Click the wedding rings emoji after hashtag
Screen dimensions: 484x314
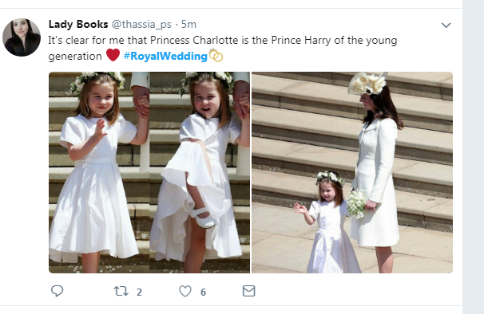point(216,56)
